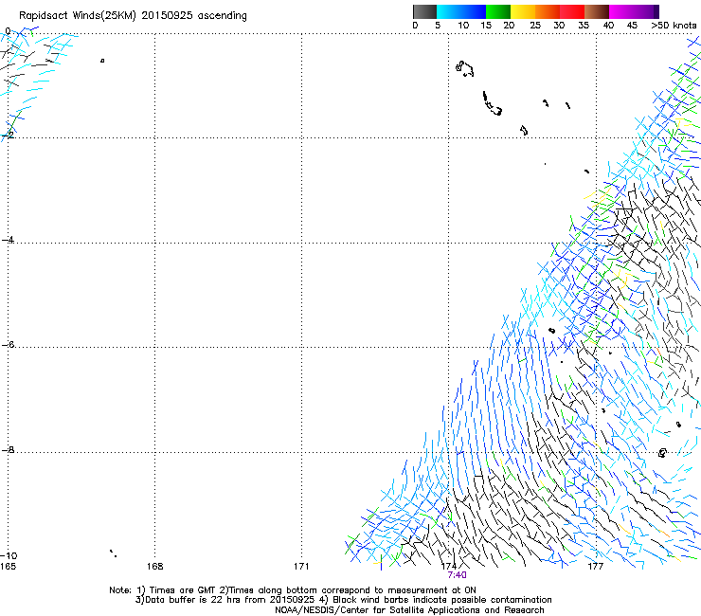Click the purple 7:40 time marker
Image resolution: width=701 pixels, height=616 pixels.
(457, 575)
